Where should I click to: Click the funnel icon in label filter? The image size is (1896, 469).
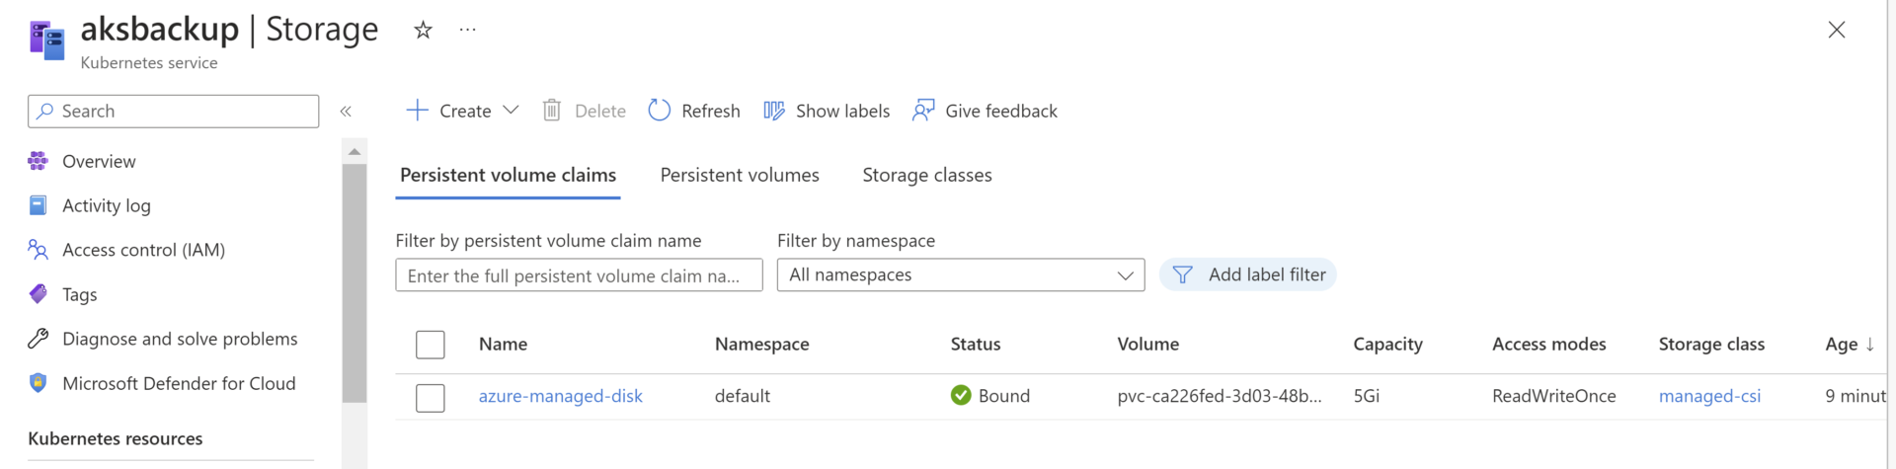coord(1182,274)
